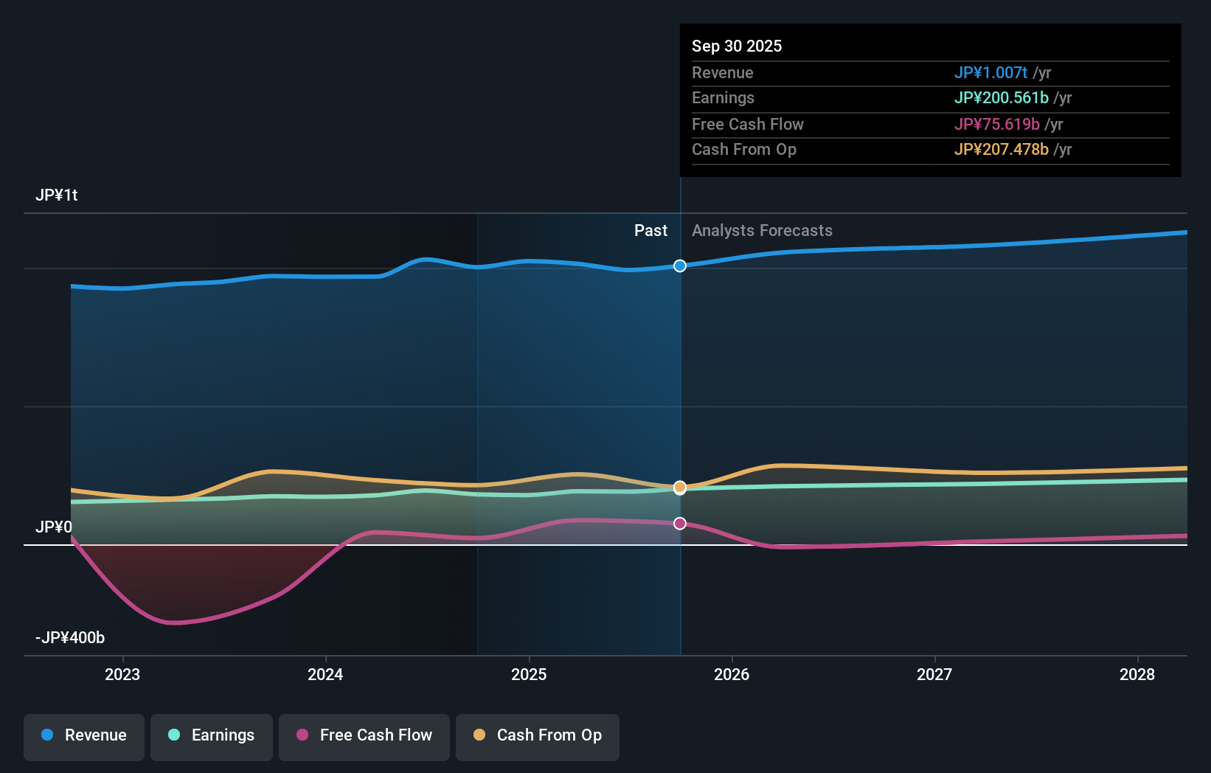This screenshot has height=773, width=1211.
Task: Click the Earnings teal legend dot
Action: (173, 735)
